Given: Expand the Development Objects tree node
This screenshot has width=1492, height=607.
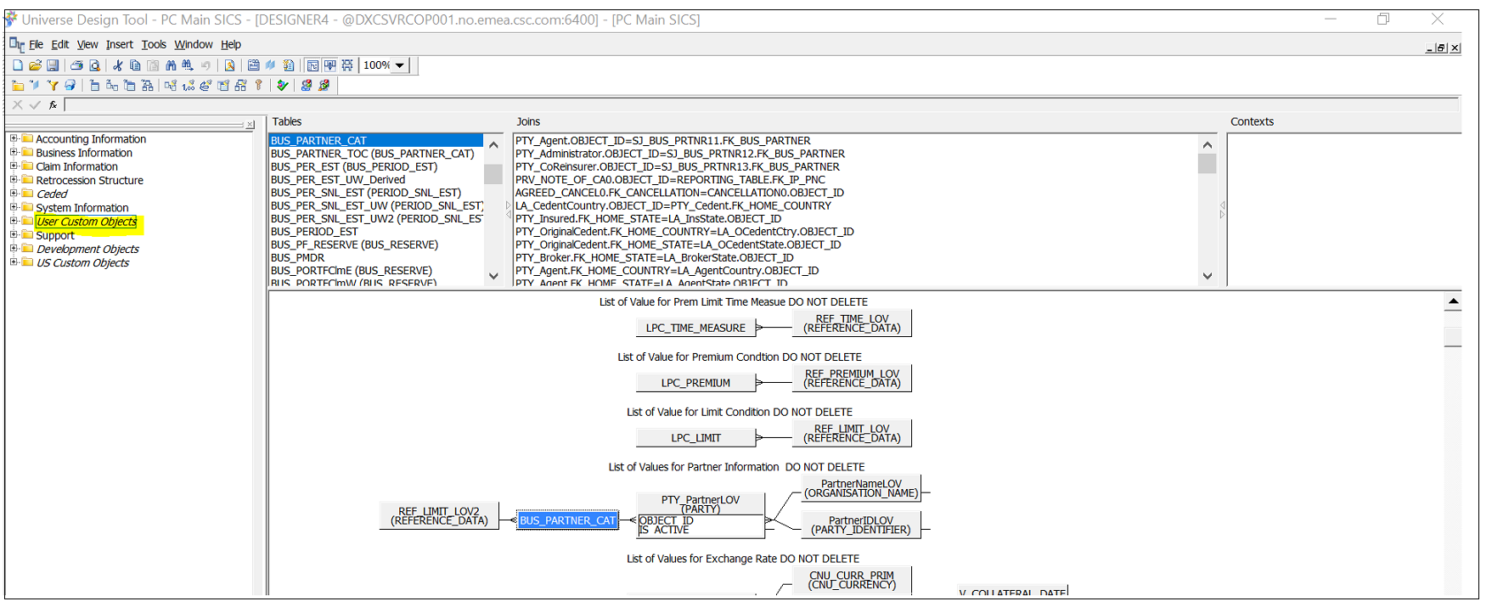Looking at the screenshot, I should 14,249.
